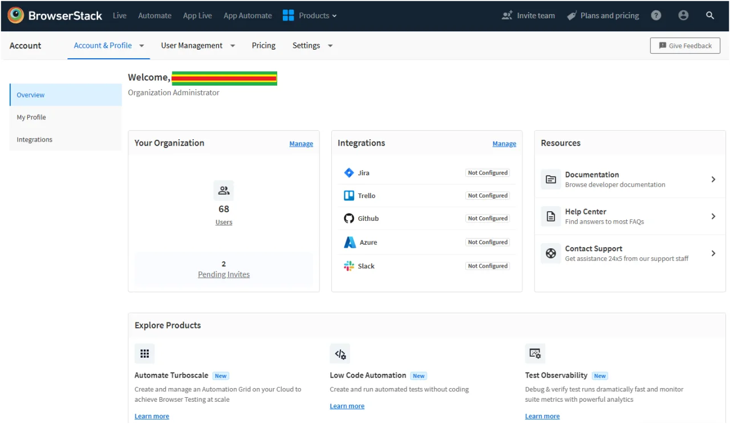This screenshot has width=730, height=424.
Task: Open Documentation via its chevron arrow
Action: click(x=713, y=179)
